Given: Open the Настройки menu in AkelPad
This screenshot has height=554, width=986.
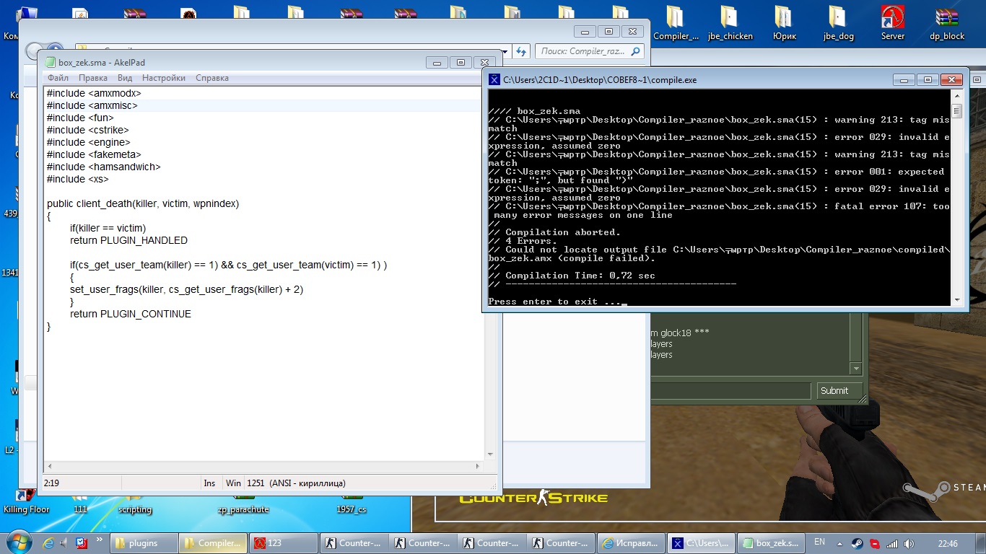Looking at the screenshot, I should pos(164,78).
